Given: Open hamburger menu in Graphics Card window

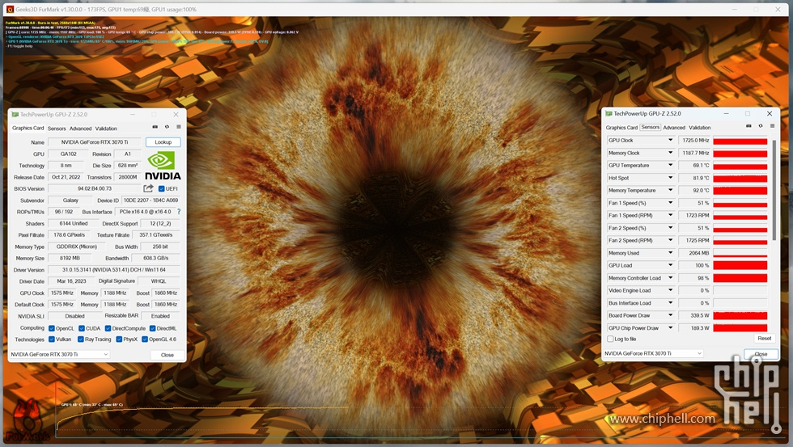Looking at the screenshot, I should tap(179, 127).
